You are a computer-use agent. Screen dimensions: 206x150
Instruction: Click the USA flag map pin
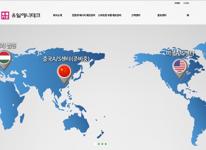click(180, 67)
